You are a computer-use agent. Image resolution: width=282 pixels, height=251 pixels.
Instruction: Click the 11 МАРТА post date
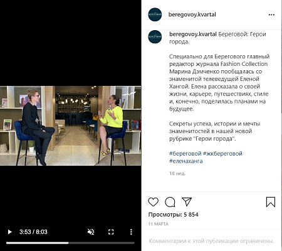point(159,224)
